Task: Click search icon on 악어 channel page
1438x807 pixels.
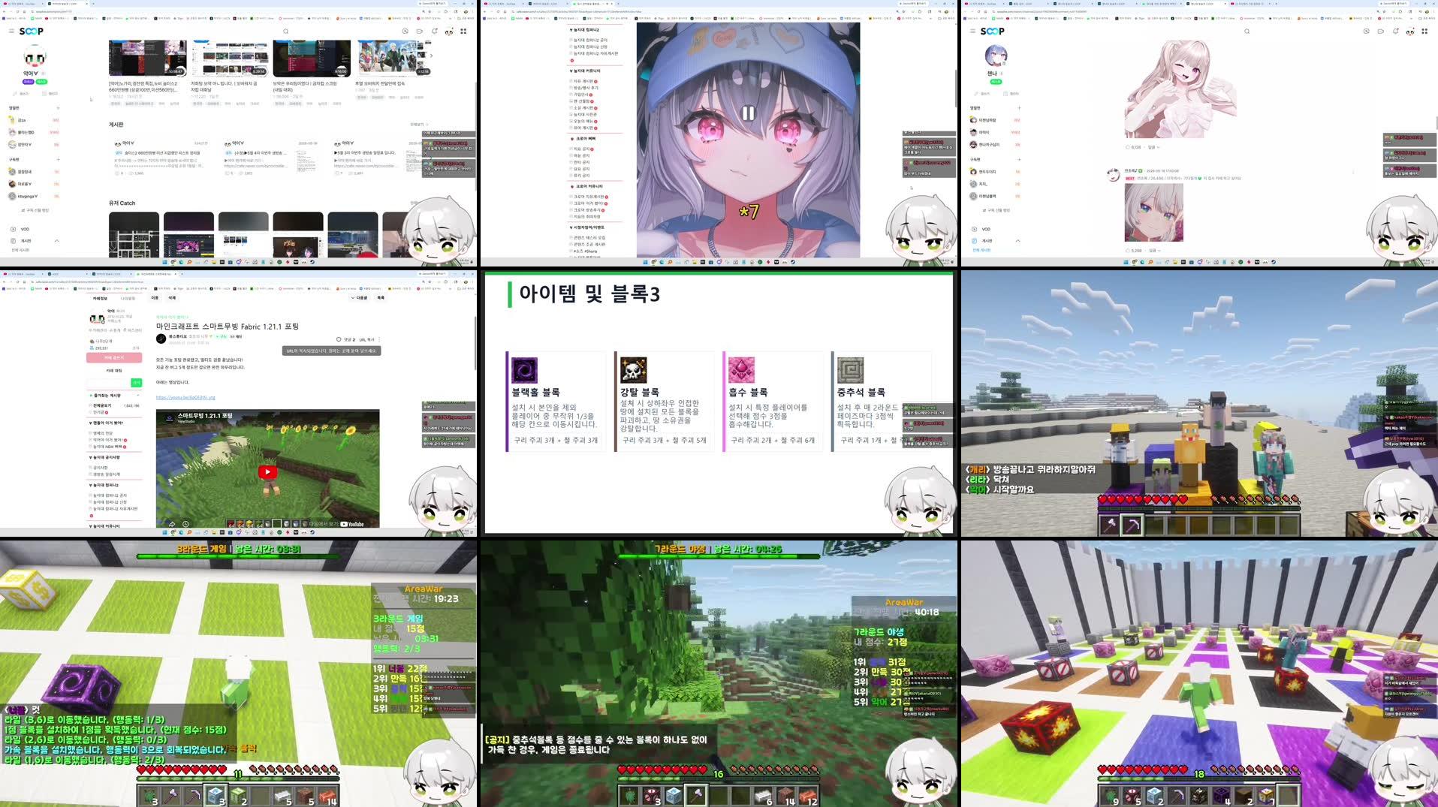Action: click(285, 32)
